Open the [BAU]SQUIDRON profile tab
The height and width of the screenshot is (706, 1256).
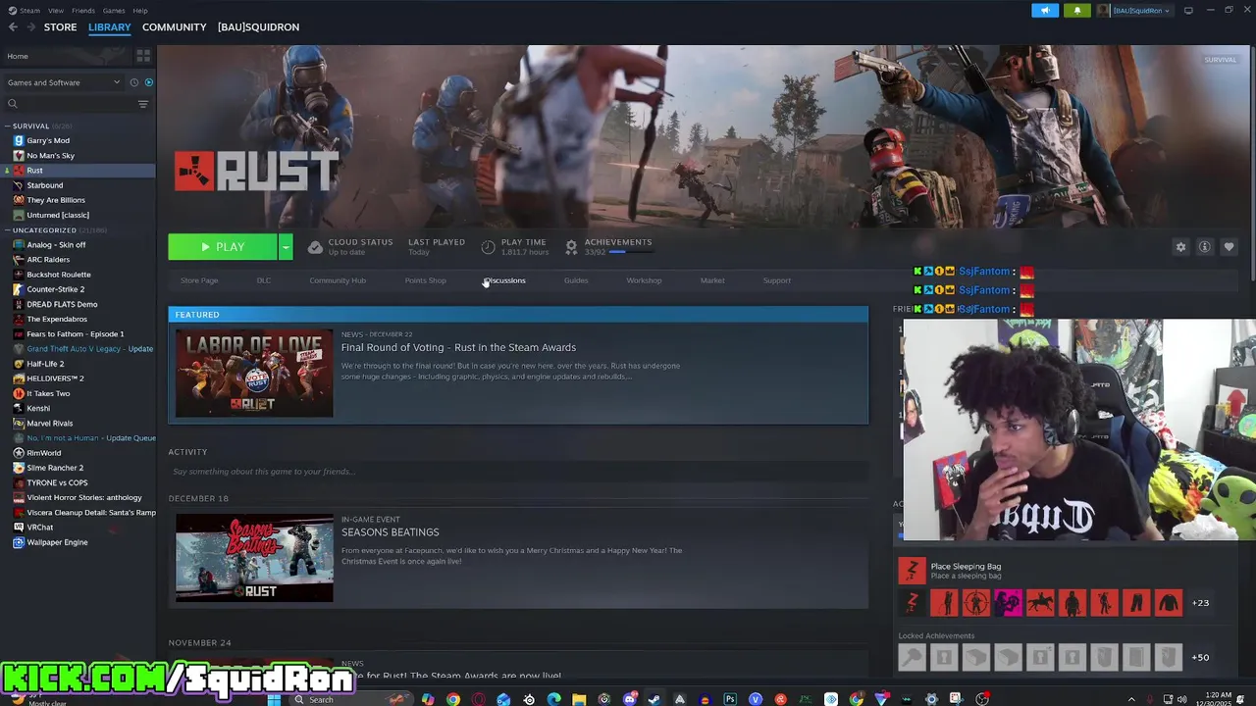258,26
